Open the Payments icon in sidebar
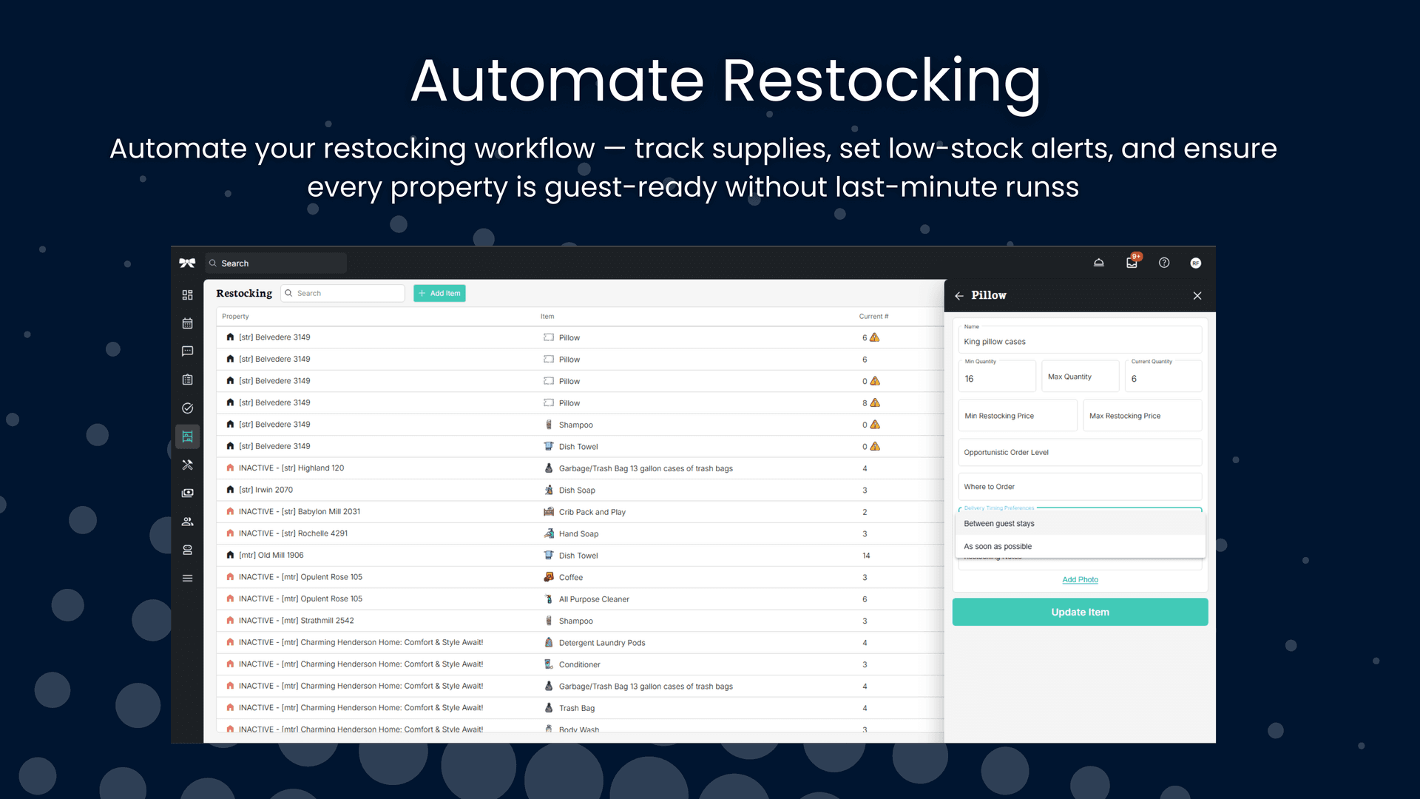This screenshot has height=799, width=1420. pos(187,493)
